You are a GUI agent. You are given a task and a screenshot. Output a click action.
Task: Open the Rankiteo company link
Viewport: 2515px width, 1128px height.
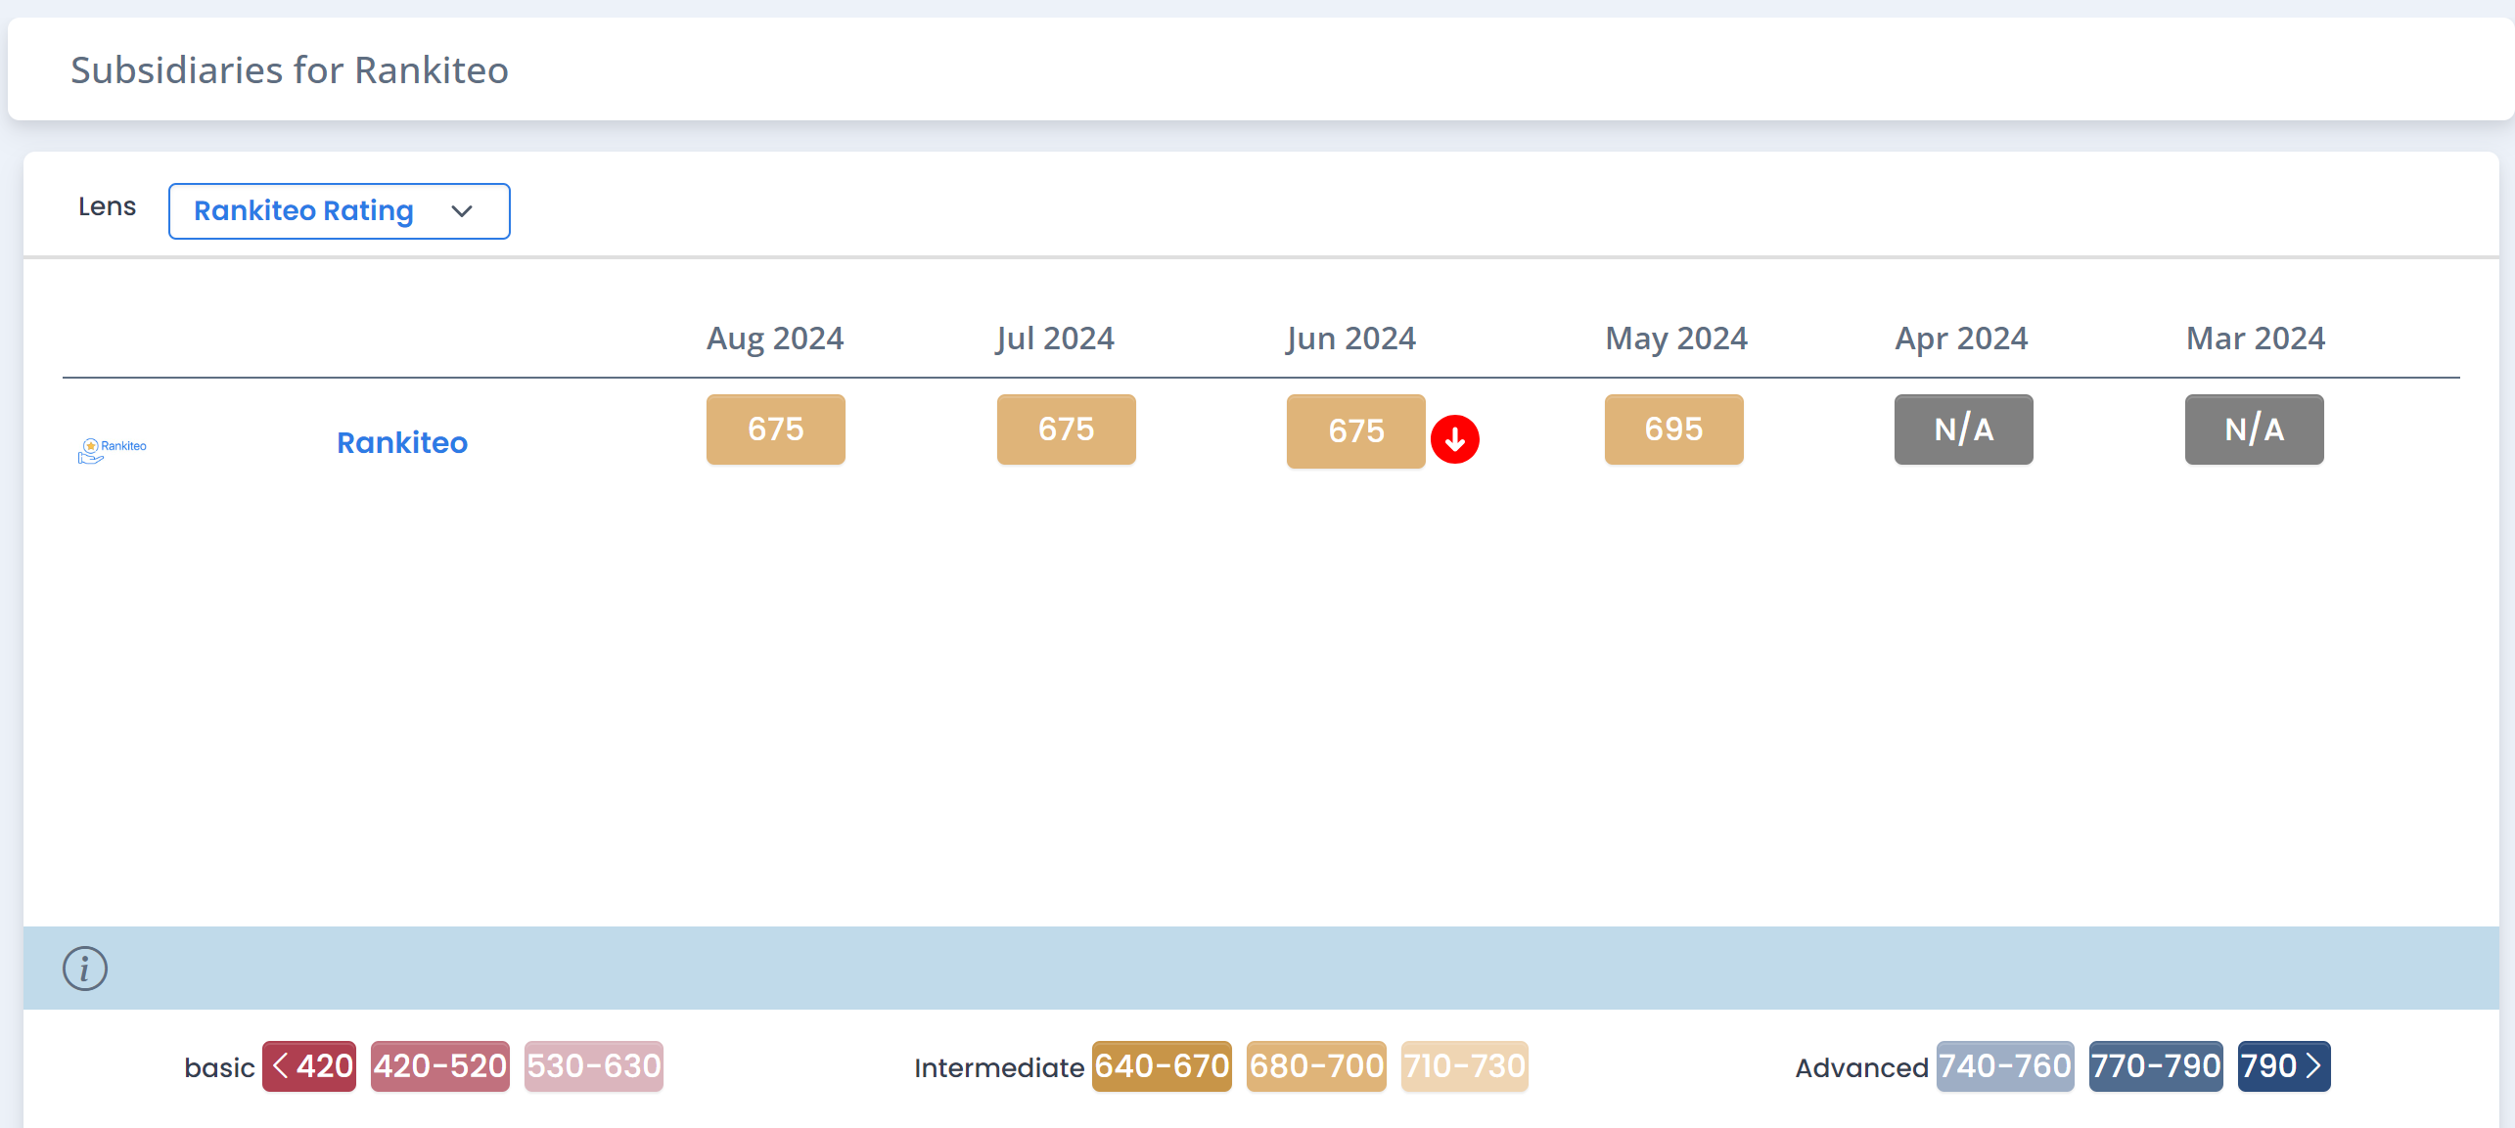point(401,442)
